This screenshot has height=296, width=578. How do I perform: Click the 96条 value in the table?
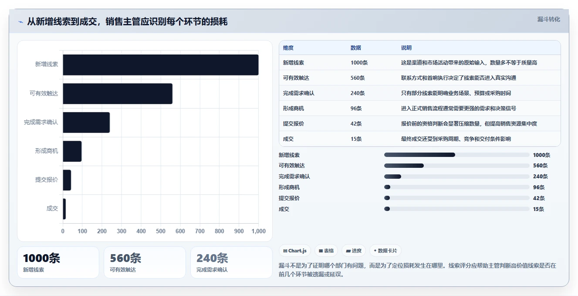[x=356, y=109]
